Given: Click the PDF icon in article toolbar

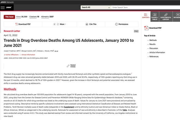Looking at the screenshot, I should click(17, 24).
